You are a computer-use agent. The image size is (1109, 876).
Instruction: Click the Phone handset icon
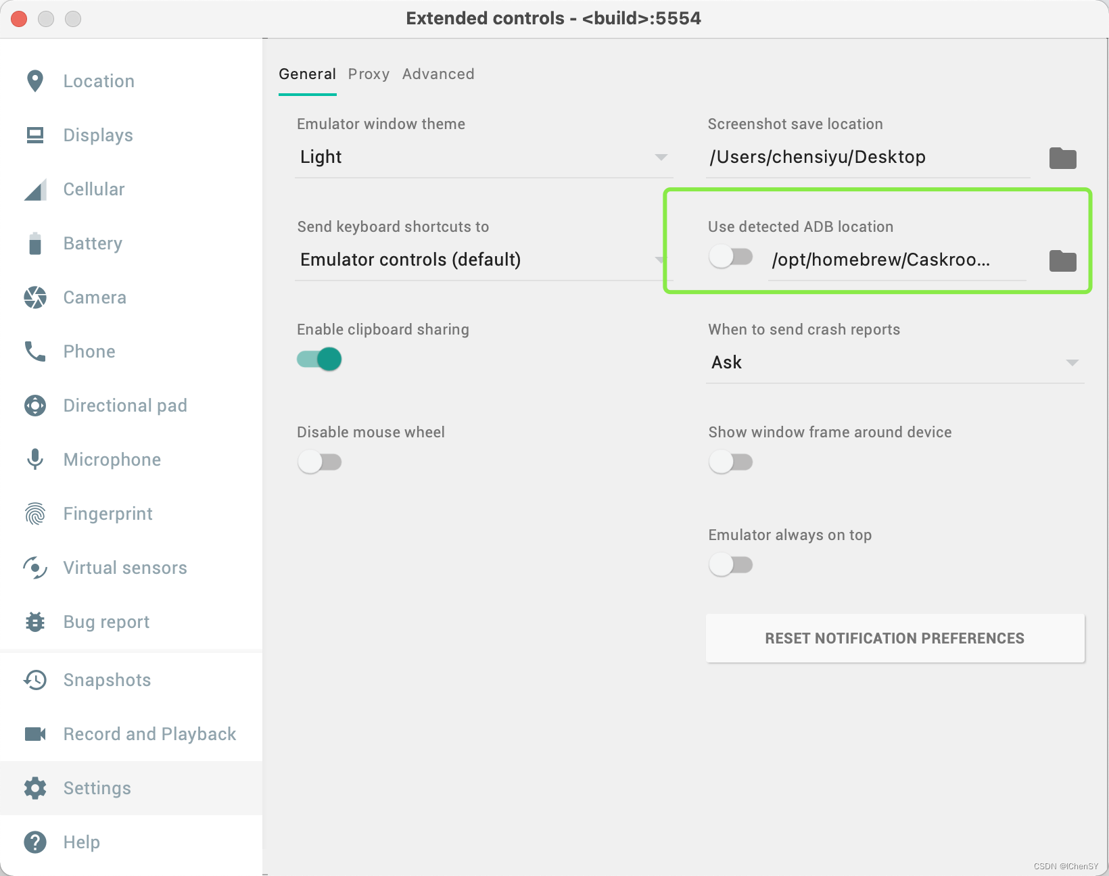(x=35, y=351)
